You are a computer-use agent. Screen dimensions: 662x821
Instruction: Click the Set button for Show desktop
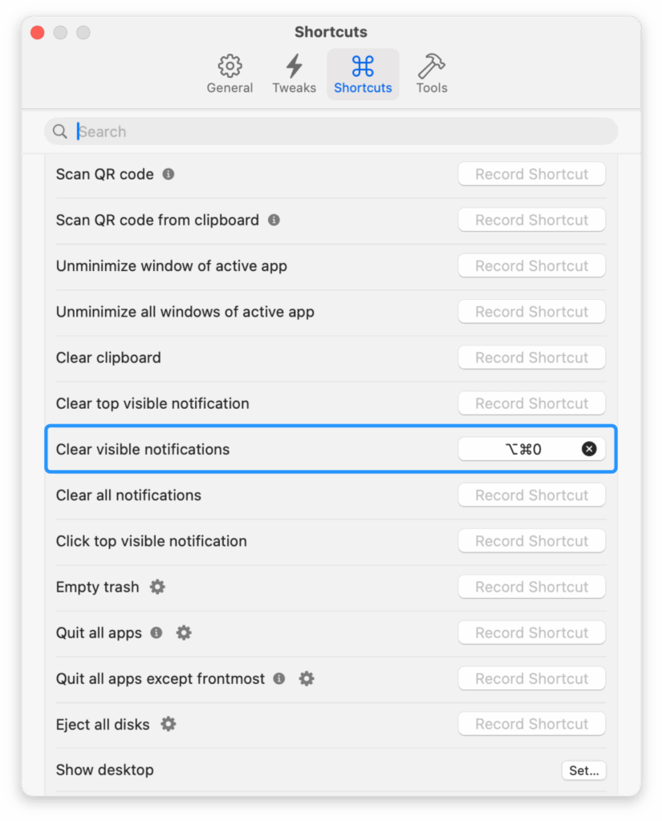[583, 770]
